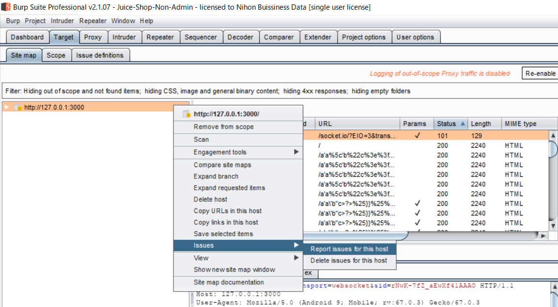Open the Comparer tab
The image size is (558, 307).
[x=279, y=37]
